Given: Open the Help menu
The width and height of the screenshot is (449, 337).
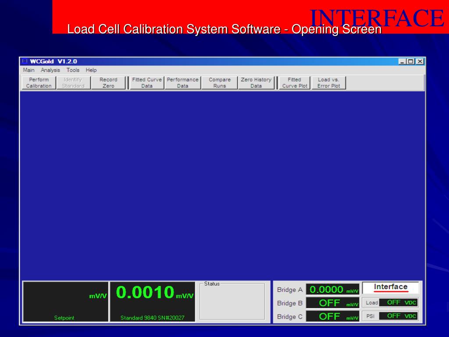Looking at the screenshot, I should [91, 70].
